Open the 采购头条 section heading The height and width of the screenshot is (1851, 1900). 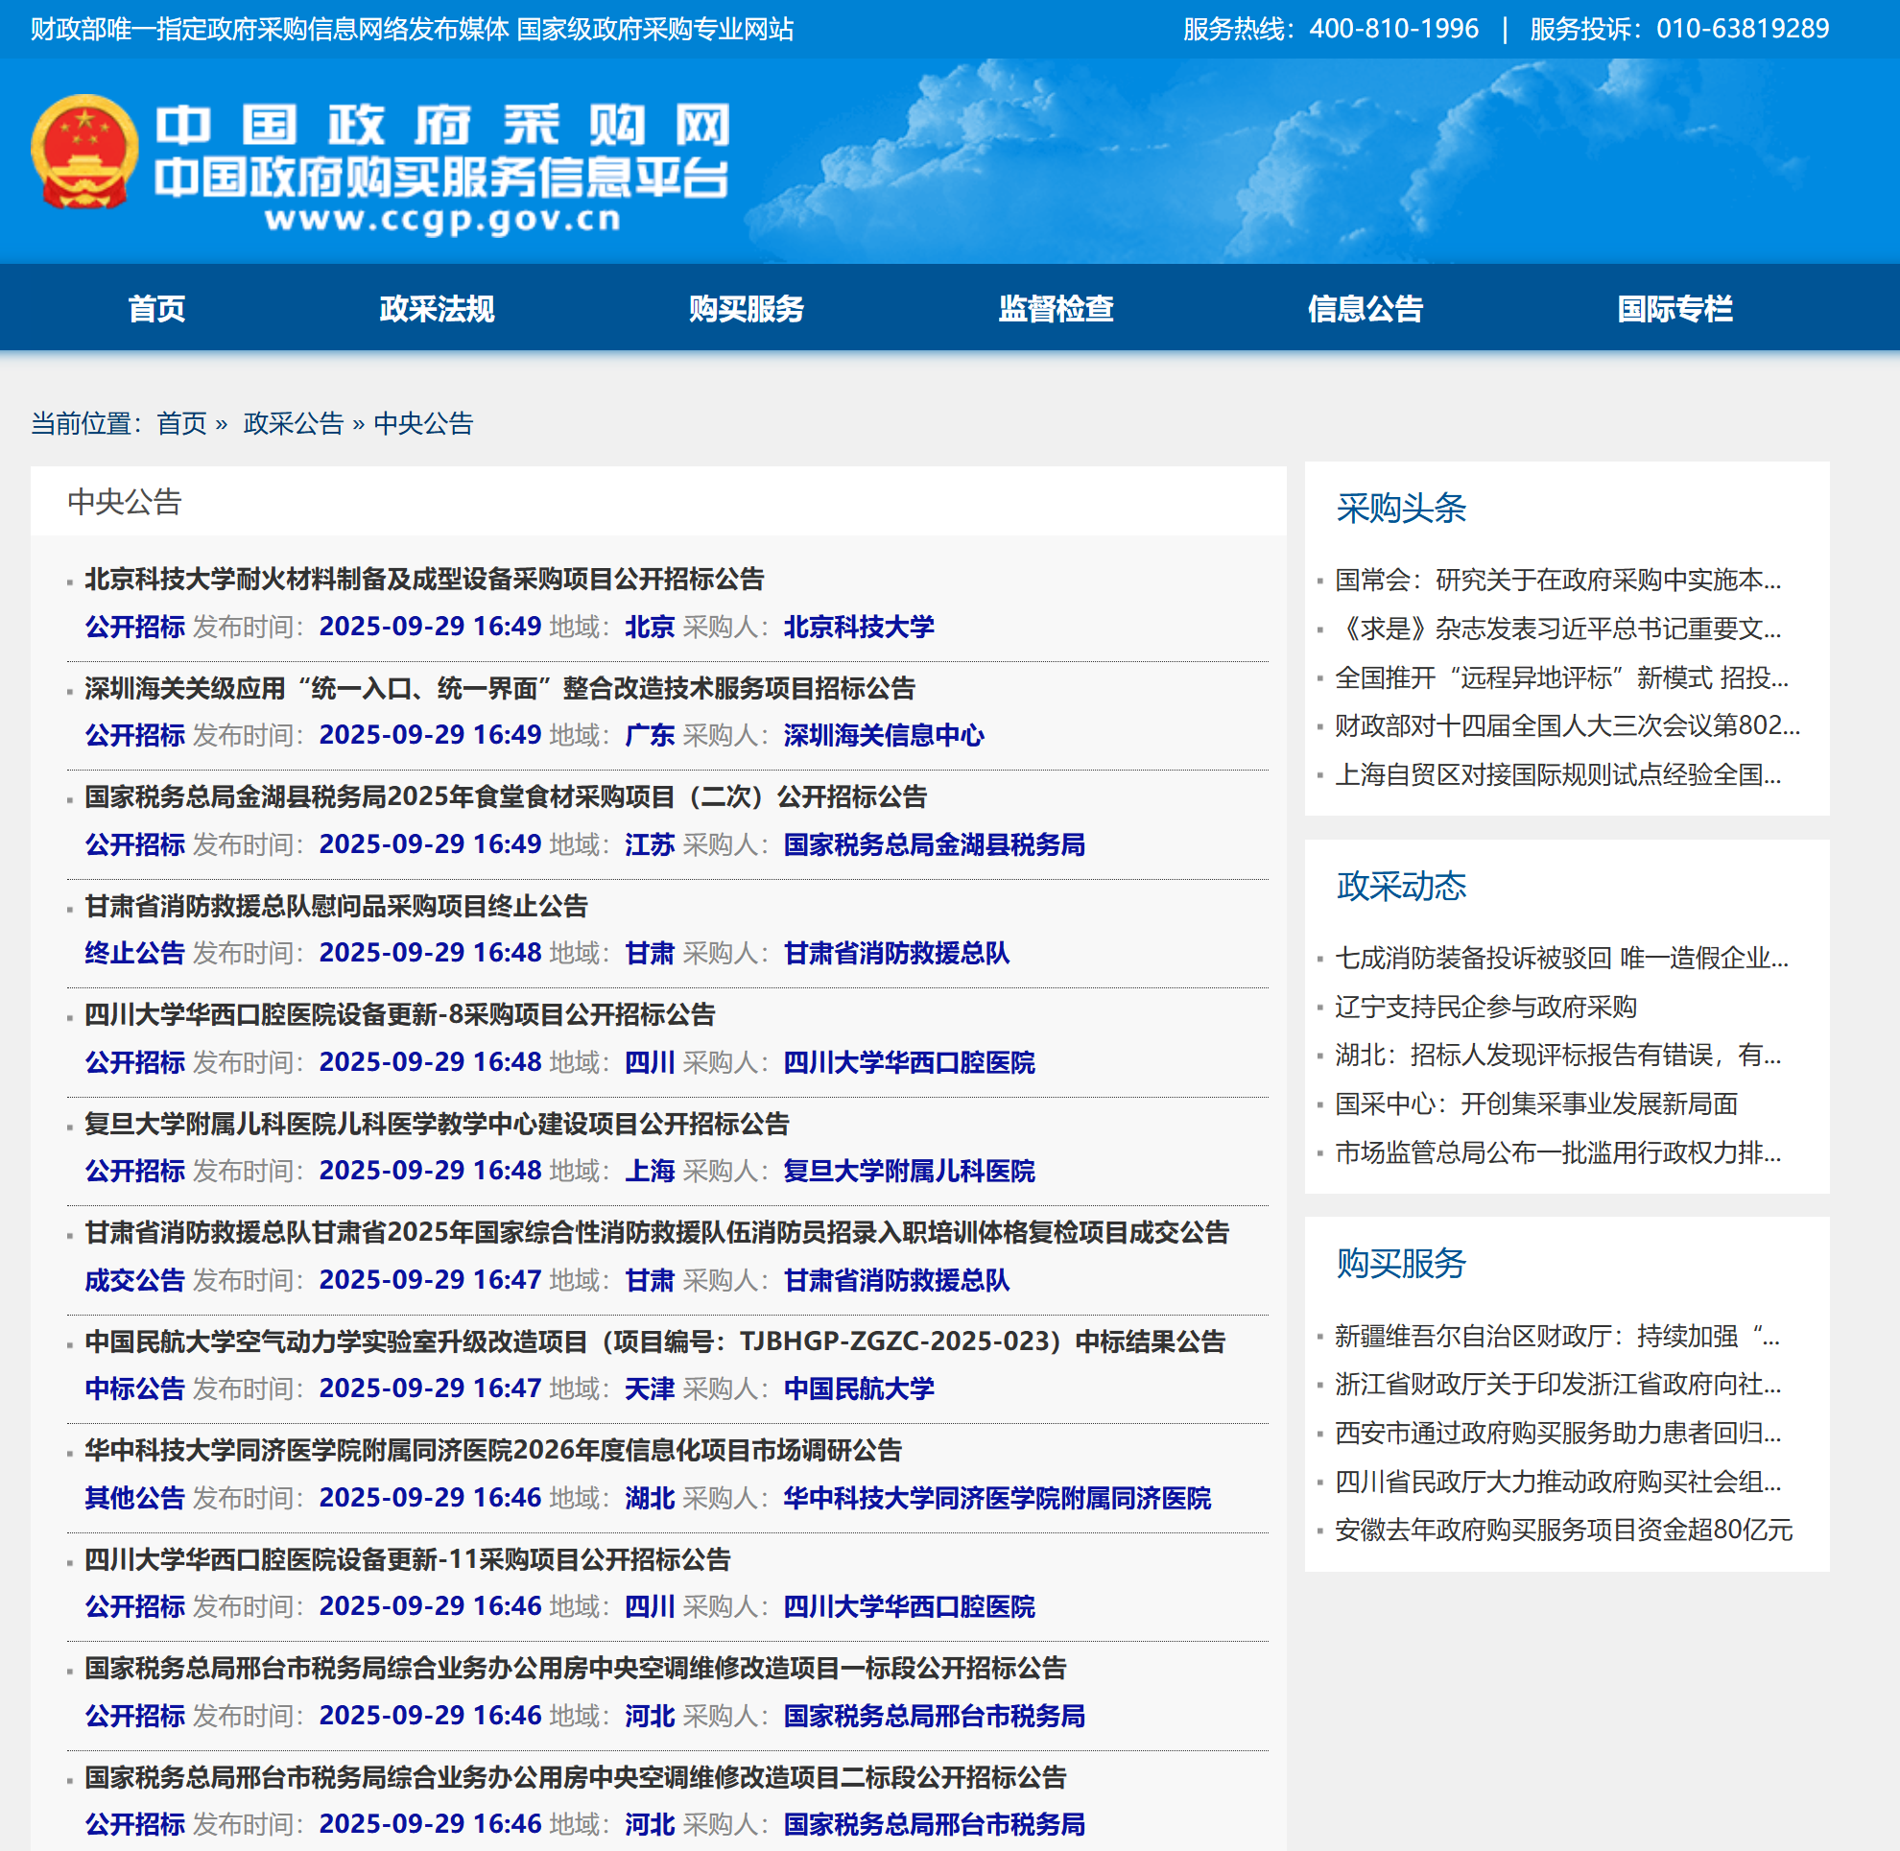(x=1400, y=509)
